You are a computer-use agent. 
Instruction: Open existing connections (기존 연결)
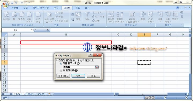(38, 17)
